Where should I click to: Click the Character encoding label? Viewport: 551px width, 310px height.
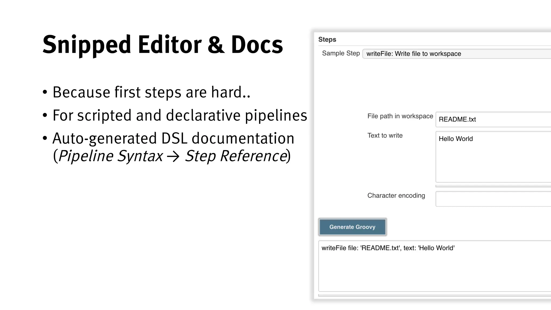point(396,196)
